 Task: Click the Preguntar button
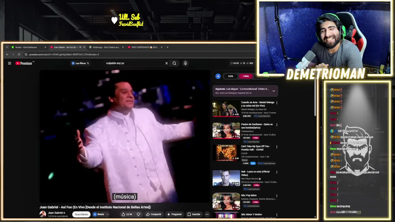coord(174,214)
